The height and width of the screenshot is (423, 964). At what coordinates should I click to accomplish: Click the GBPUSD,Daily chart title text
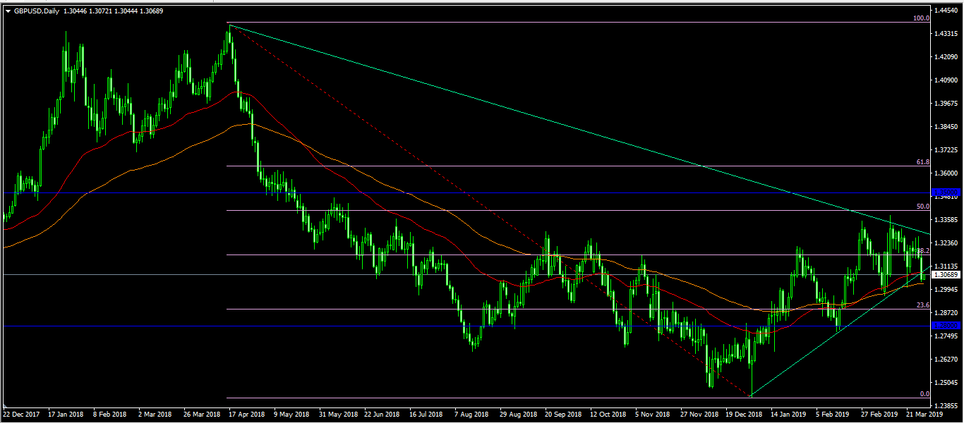click(x=36, y=11)
